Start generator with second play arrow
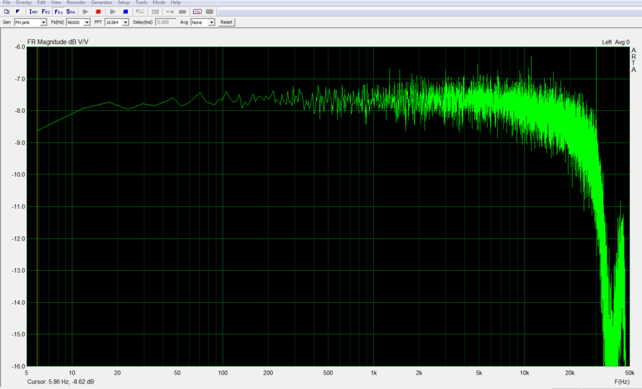 113,12
